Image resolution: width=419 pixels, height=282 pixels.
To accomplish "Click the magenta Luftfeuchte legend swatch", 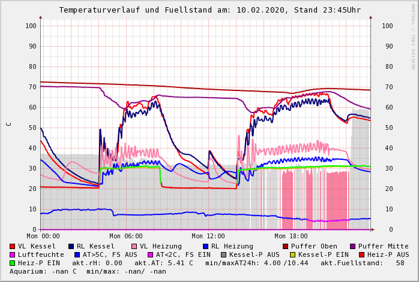I will click(x=13, y=254).
